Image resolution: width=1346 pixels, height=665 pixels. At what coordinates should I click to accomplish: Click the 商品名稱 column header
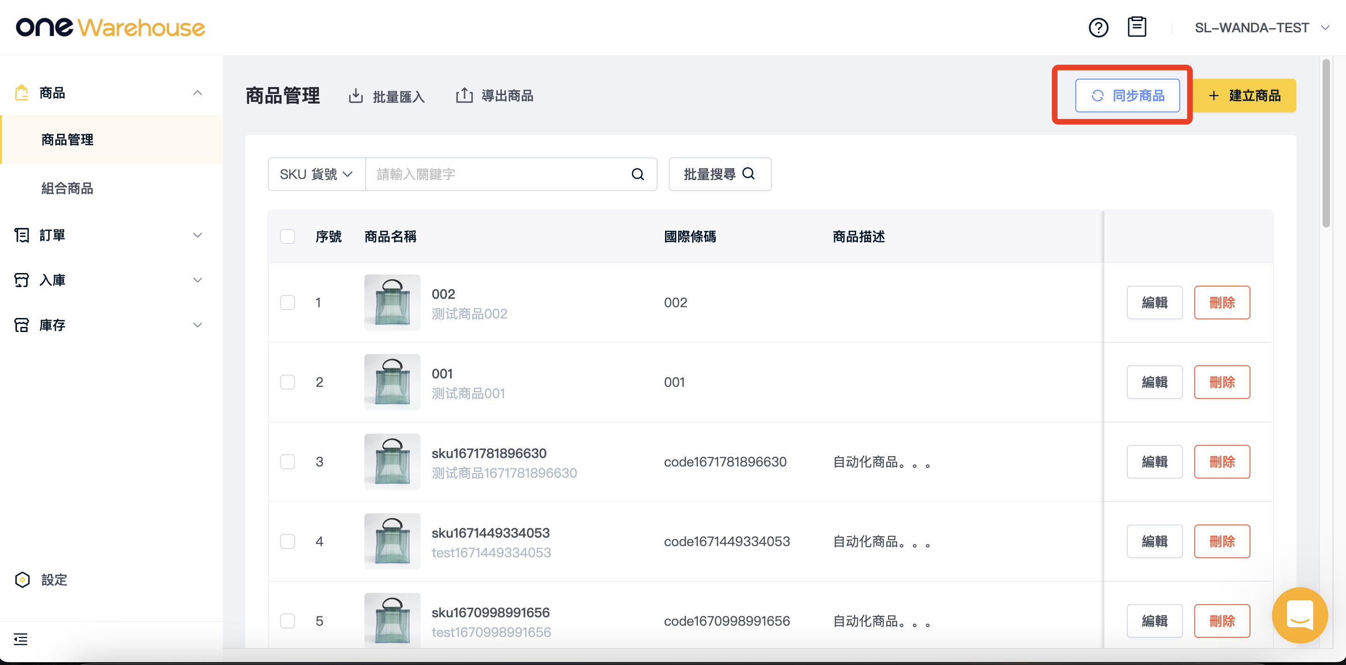[390, 236]
